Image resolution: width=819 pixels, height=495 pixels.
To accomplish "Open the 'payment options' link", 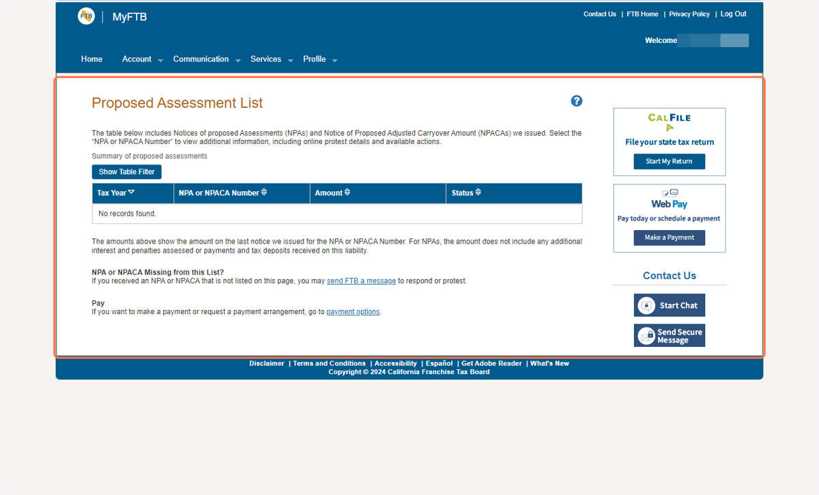I will [x=353, y=311].
